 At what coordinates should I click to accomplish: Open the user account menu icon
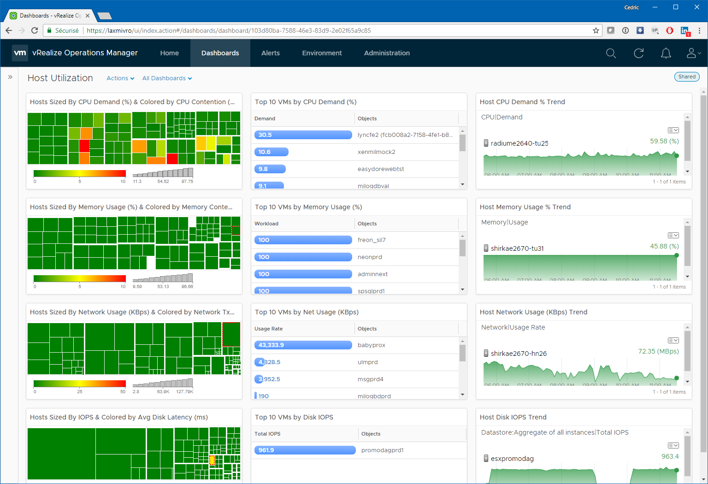[693, 53]
